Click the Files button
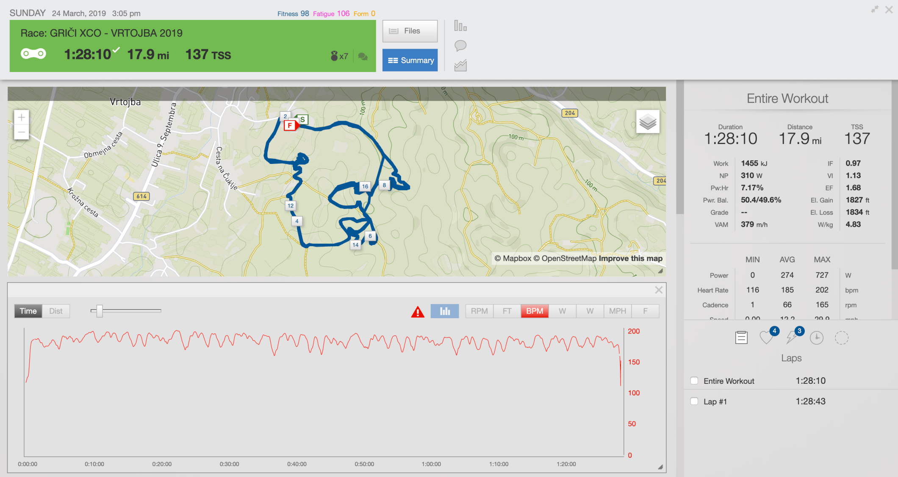Screen dimensions: 898x477 410,31
